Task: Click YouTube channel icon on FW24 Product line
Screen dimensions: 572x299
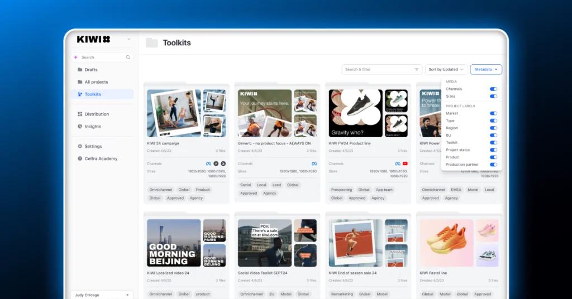Action: [405, 163]
